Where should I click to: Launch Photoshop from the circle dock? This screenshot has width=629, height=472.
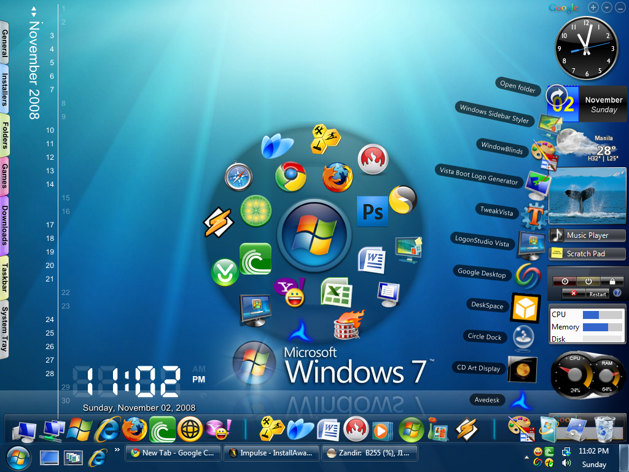click(372, 211)
